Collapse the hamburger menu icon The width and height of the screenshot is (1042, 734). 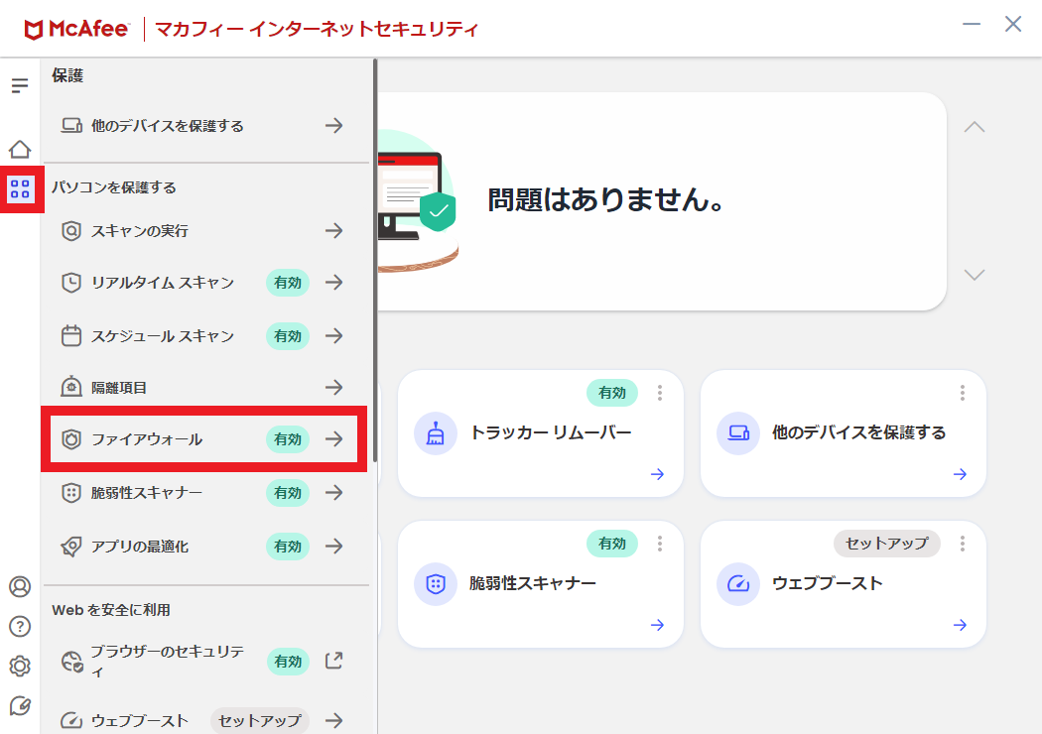[x=20, y=85]
